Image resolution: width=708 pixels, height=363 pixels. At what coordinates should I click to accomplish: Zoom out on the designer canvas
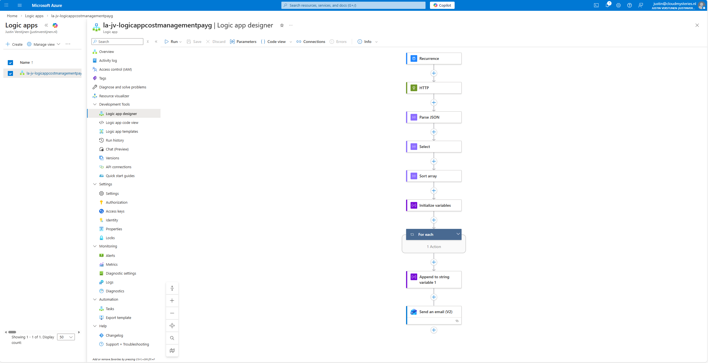point(172,313)
